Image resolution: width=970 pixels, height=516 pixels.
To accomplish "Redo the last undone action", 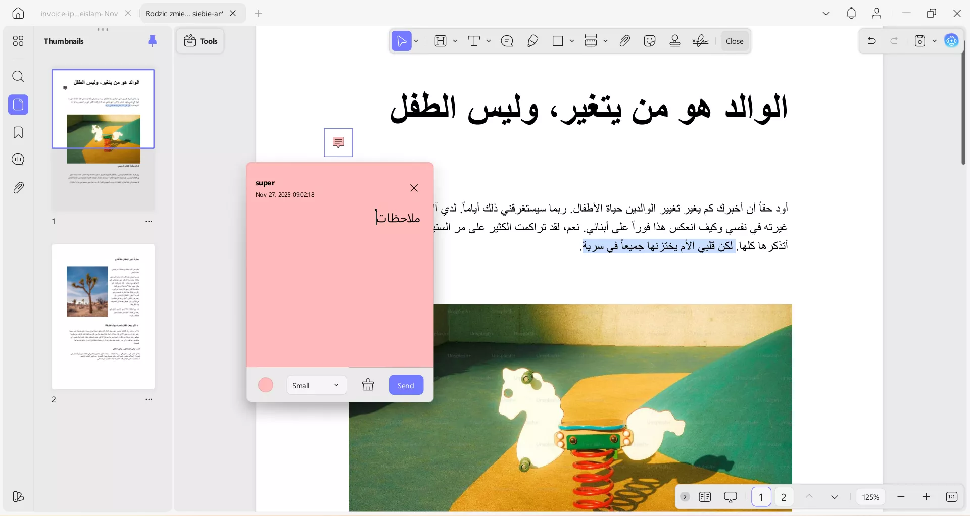I will (x=894, y=41).
